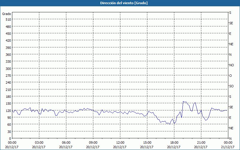Click the chart title Dirección del viento [Grado]
This screenshot has width=240, height=150.
click(124, 3)
